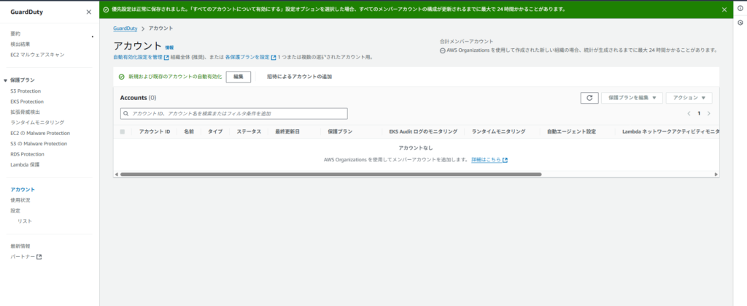Open 使用状況 in the sidebar
747x306 pixels.
tap(20, 200)
